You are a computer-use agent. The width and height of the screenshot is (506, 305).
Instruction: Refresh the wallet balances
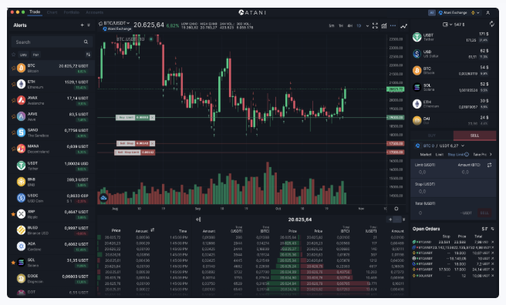pos(491,24)
